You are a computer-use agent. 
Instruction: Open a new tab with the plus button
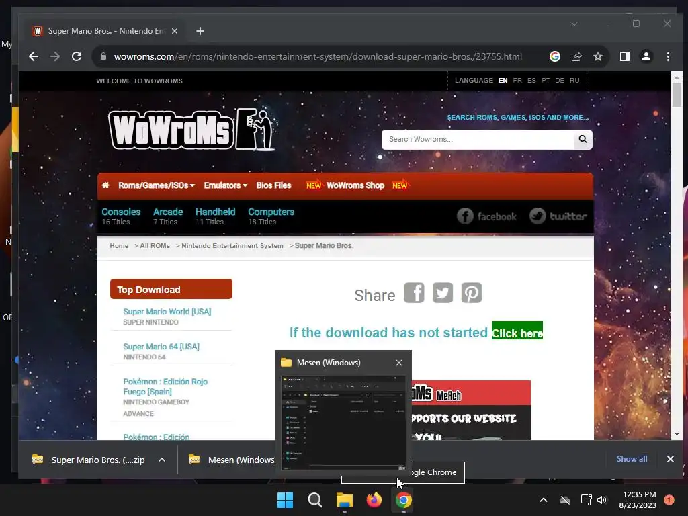click(x=200, y=31)
